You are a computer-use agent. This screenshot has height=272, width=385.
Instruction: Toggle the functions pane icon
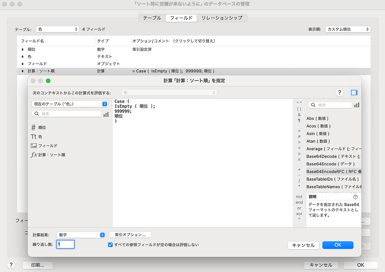354,93
